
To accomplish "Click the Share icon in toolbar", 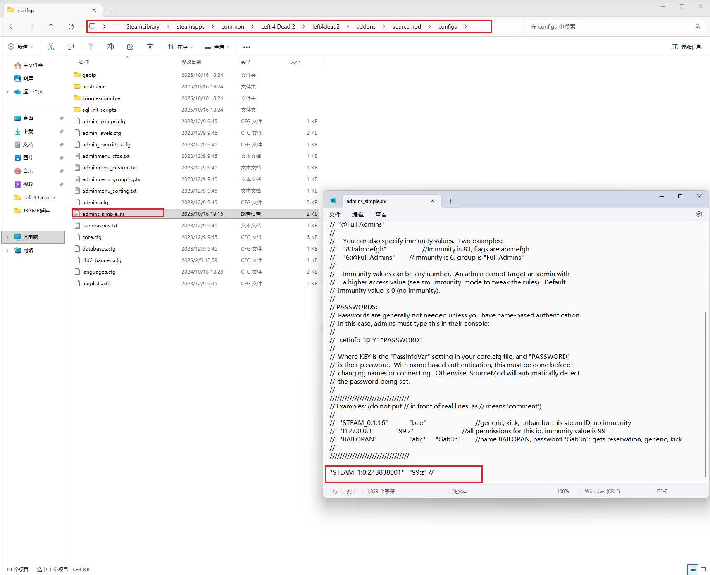I will click(x=130, y=47).
